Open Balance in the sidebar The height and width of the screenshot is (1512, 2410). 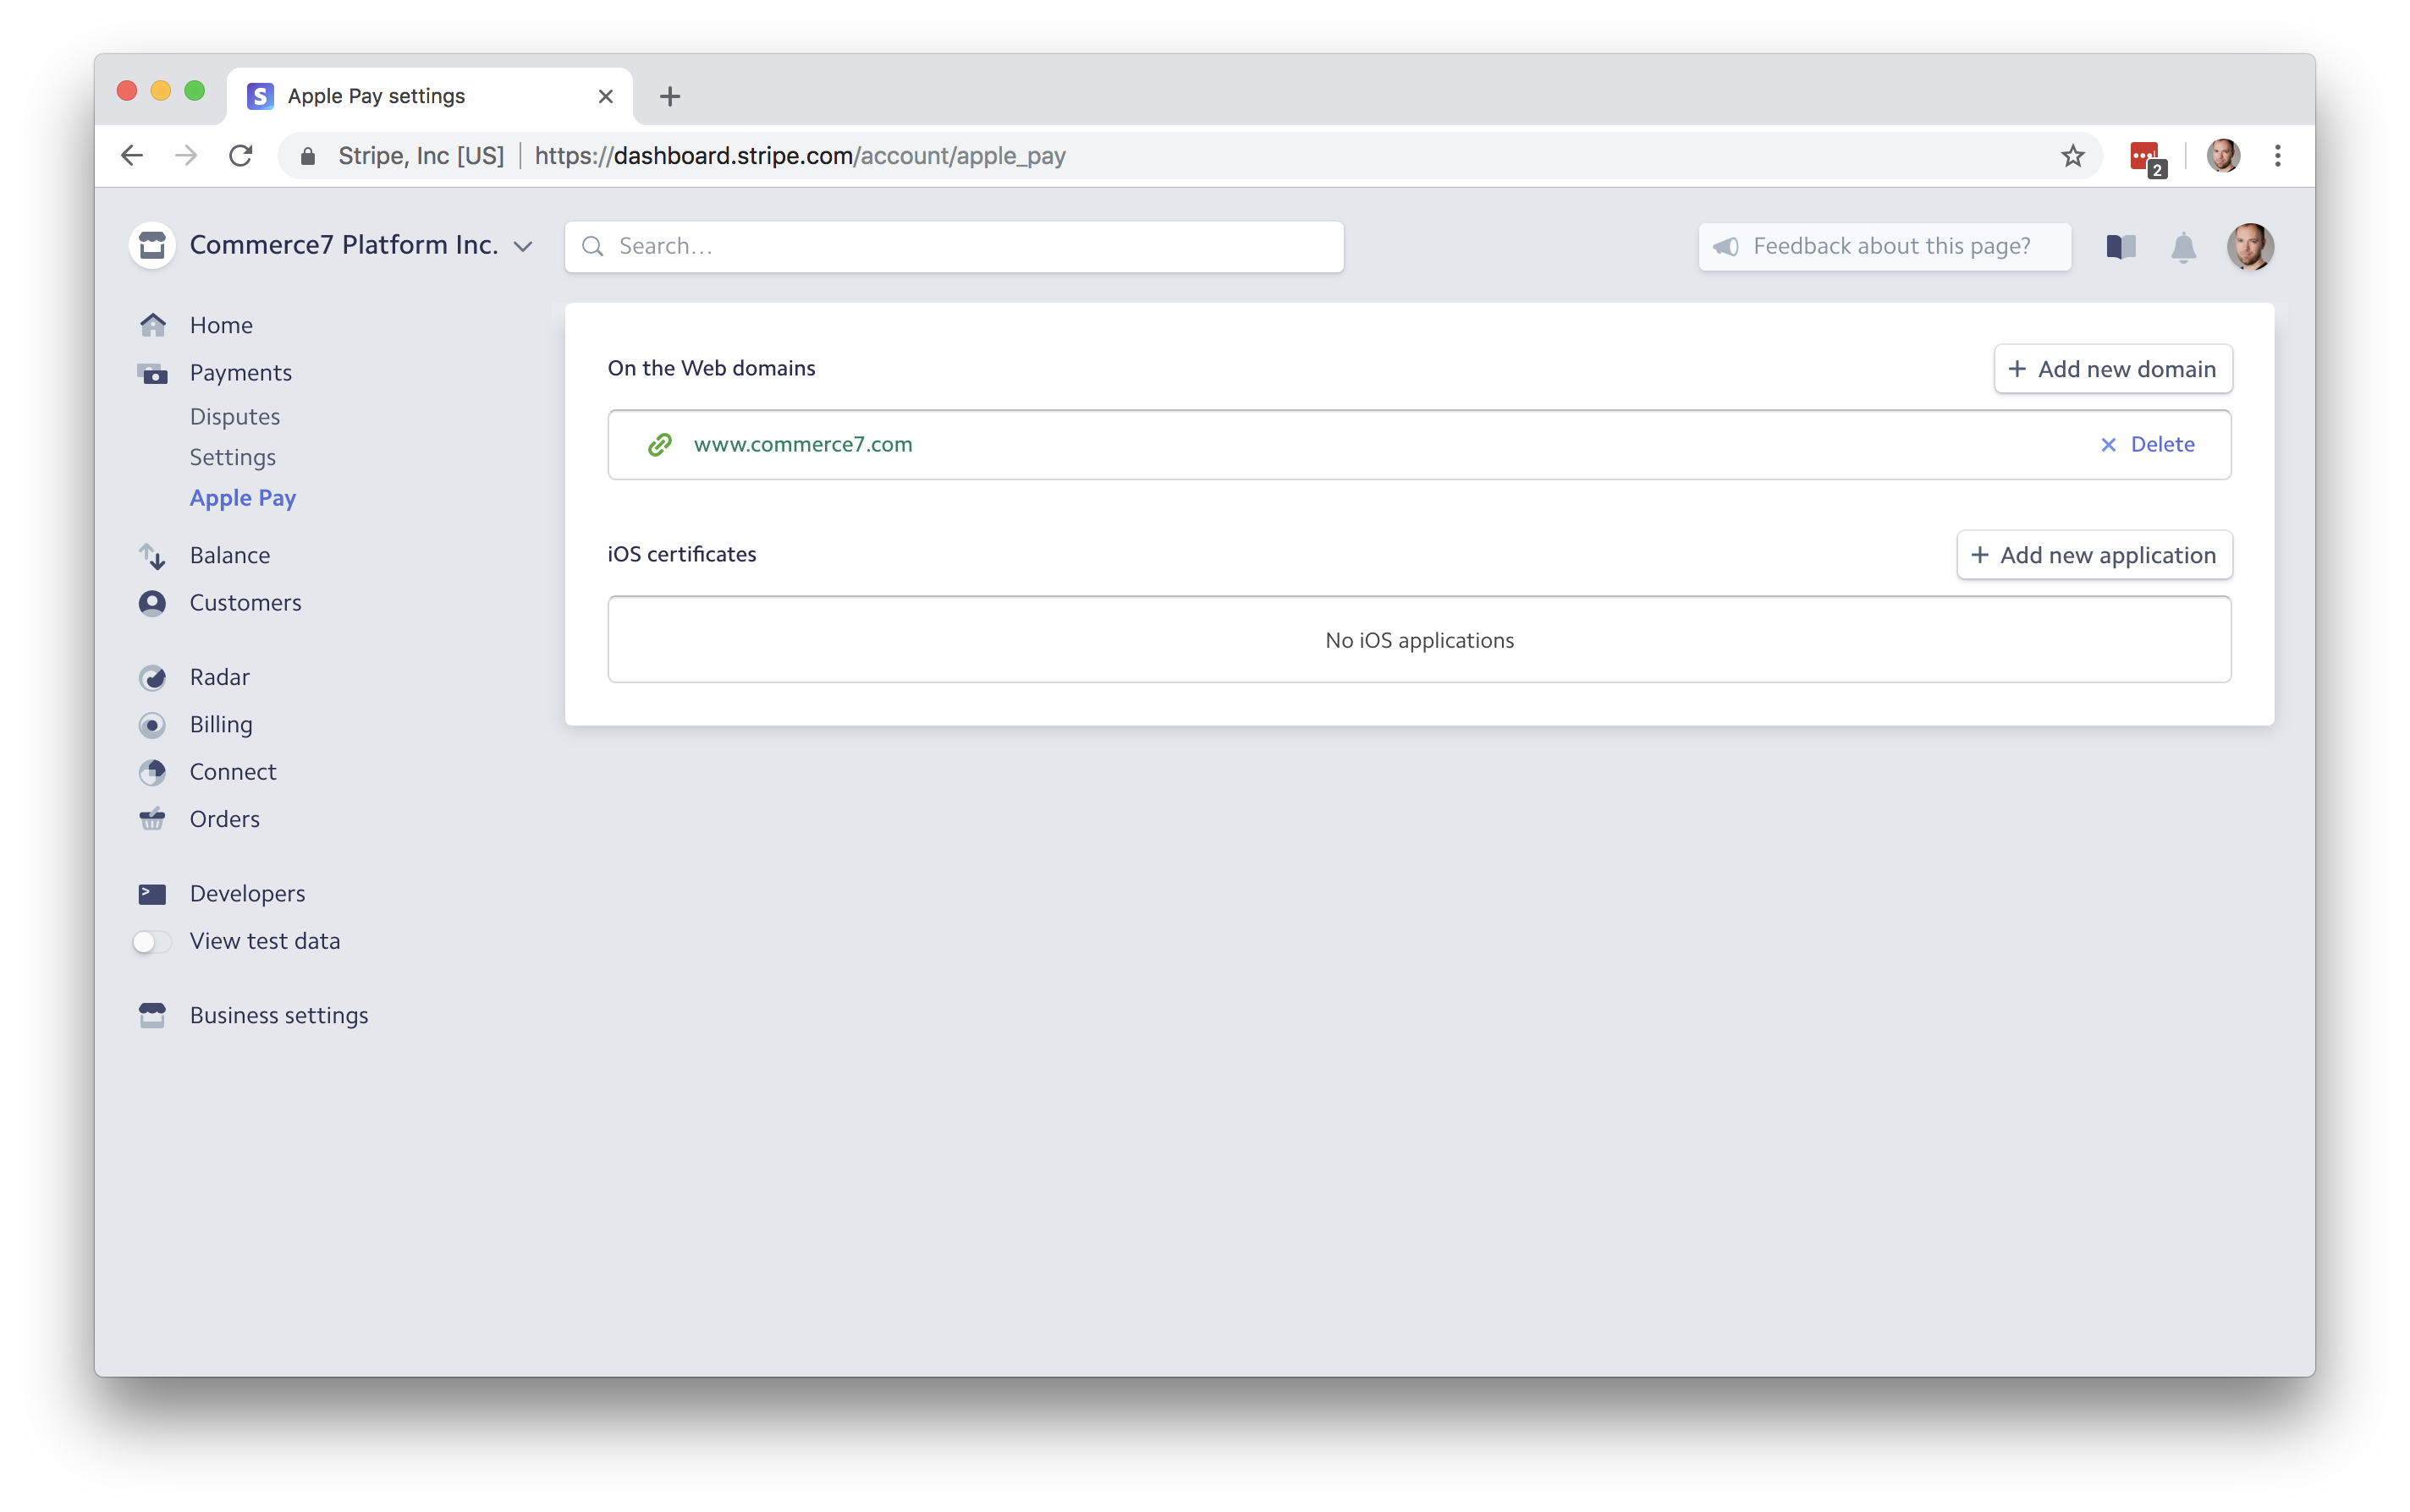click(230, 556)
